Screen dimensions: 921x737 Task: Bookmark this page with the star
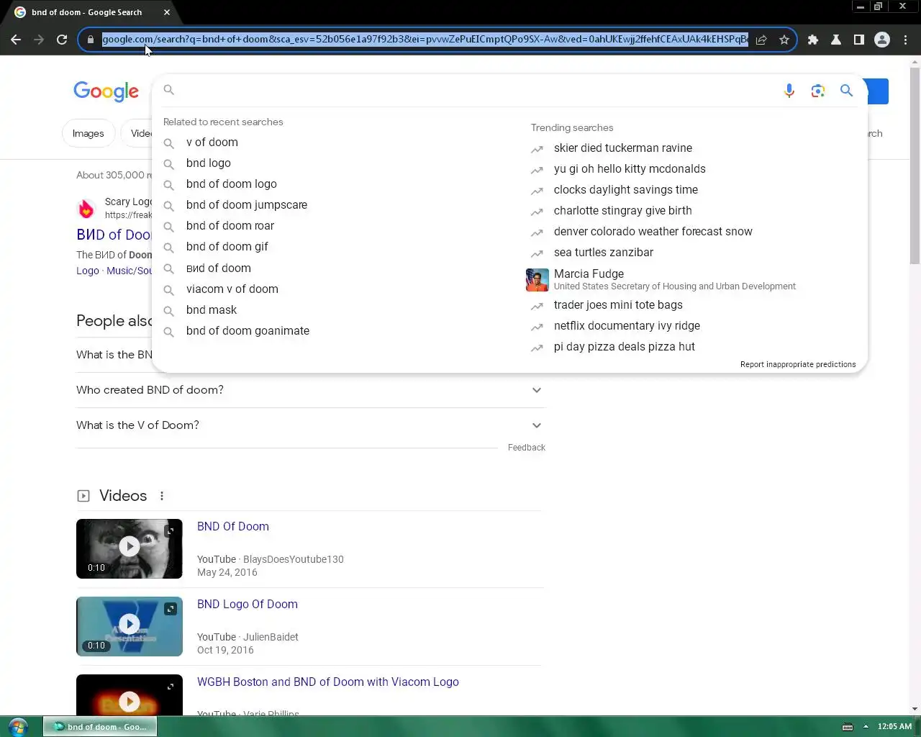coord(784,40)
